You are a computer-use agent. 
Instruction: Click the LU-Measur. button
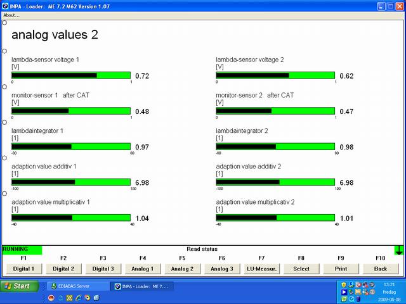tap(261, 269)
